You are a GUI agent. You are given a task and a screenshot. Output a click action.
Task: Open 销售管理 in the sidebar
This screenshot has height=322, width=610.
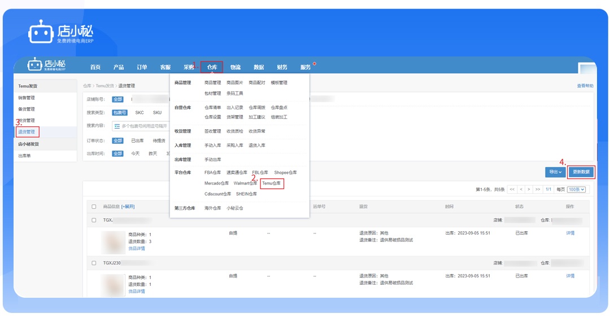point(27,98)
